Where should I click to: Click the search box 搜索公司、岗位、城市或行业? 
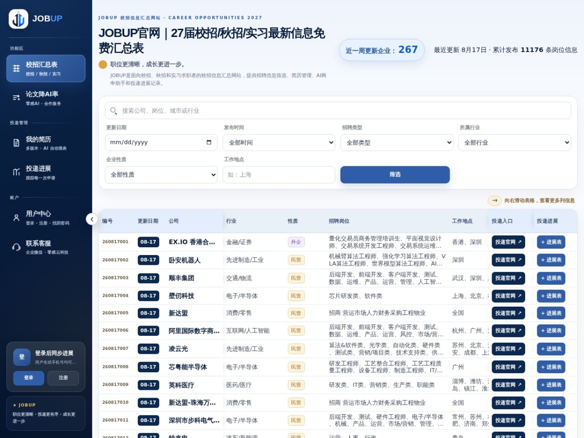[338, 110]
